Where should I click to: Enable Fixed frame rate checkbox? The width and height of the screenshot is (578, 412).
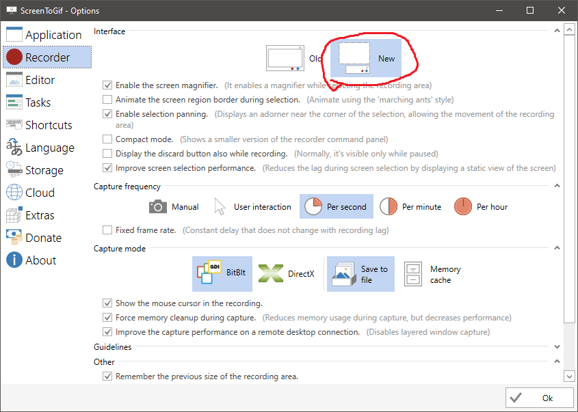[107, 230]
